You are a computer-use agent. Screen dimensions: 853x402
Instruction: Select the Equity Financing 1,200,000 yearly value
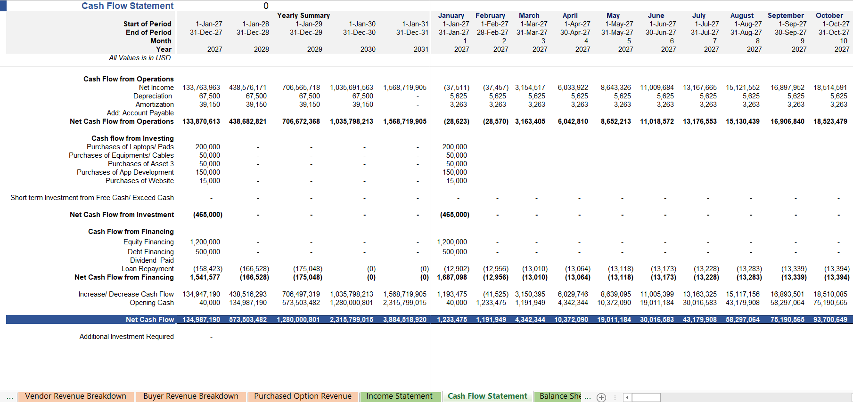click(x=205, y=242)
